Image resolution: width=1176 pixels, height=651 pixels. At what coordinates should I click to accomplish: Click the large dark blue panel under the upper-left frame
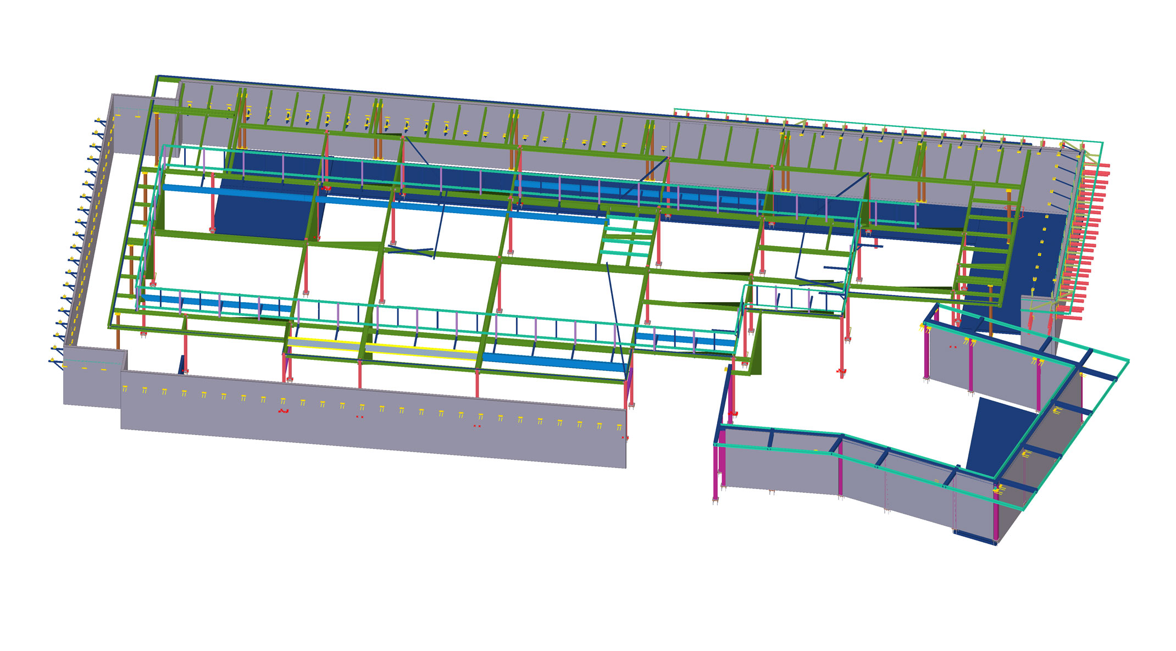[264, 217]
